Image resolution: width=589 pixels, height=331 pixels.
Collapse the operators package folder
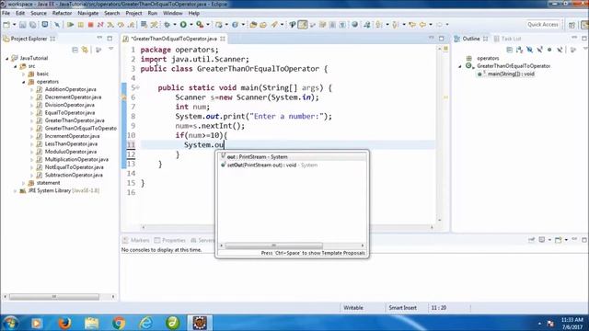[x=23, y=82]
